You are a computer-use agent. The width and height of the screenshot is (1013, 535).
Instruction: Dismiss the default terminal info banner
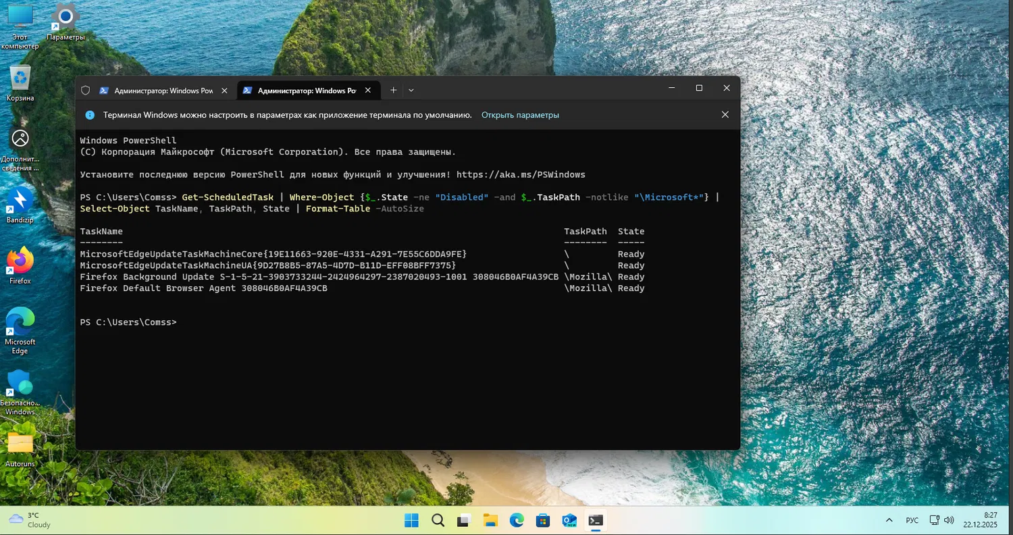pos(725,115)
